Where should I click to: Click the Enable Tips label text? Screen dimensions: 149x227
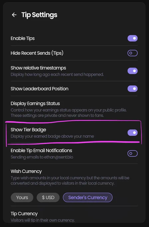point(23,38)
